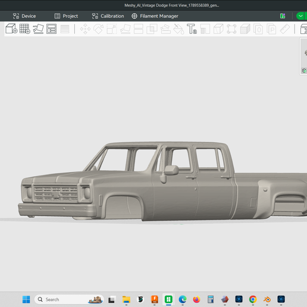Screen dimensions: 307x307
Task: Open Blender from taskbar
Action: [267, 299]
